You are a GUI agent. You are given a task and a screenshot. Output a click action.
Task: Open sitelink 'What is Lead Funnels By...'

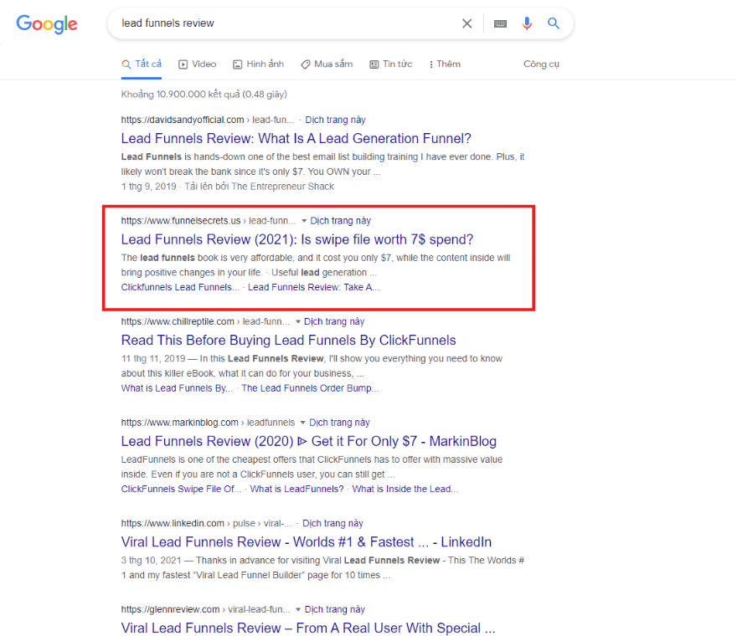[x=177, y=388]
